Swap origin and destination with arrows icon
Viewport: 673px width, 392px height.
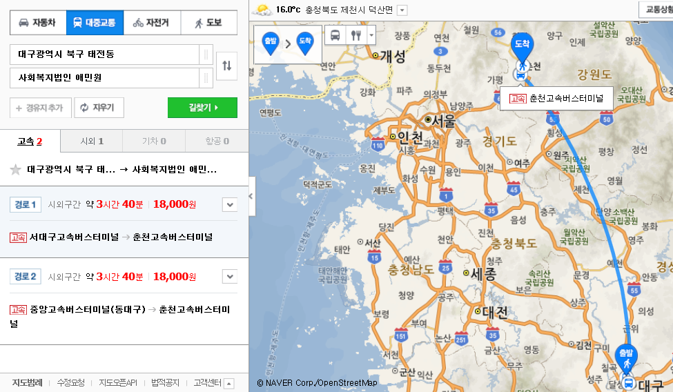coord(226,66)
